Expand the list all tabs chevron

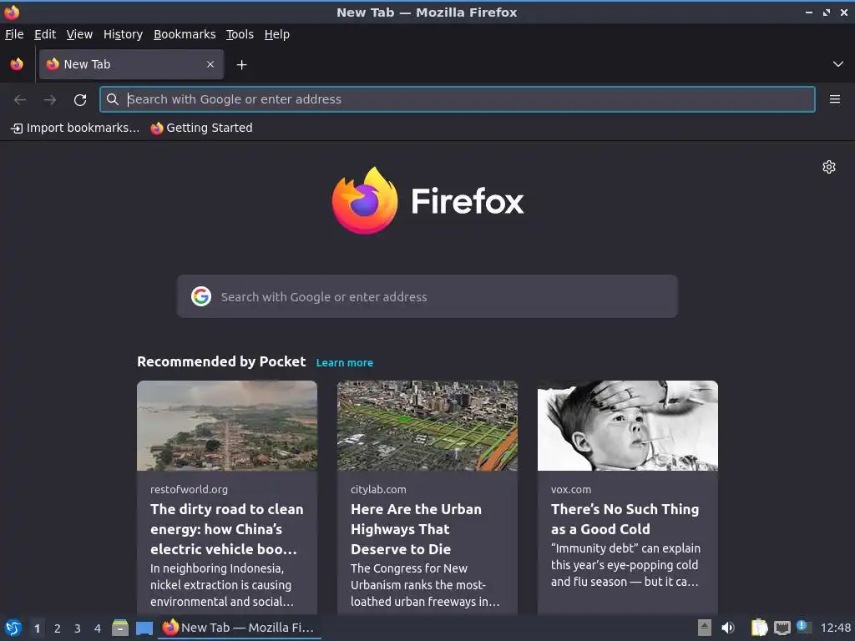point(837,64)
